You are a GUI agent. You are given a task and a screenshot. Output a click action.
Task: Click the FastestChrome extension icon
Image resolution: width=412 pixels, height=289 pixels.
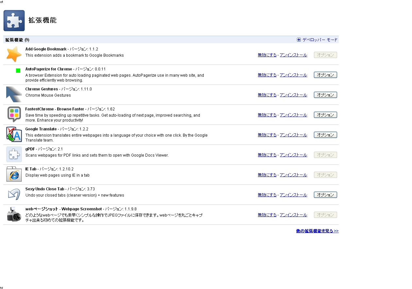tap(14, 114)
